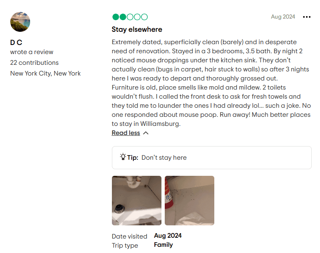The height and width of the screenshot is (253, 320).
Task: Click the lightbulb Tip icon
Action: pyautogui.click(x=123, y=157)
